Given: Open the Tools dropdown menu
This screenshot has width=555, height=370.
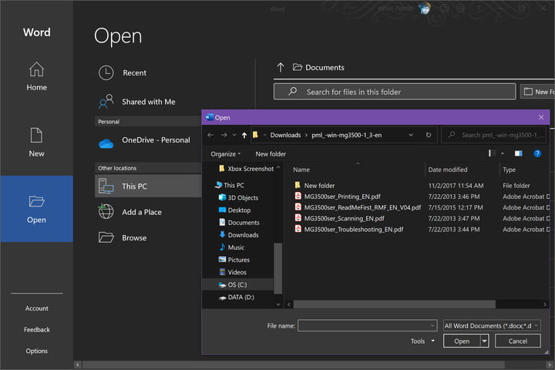Looking at the screenshot, I should tap(422, 341).
